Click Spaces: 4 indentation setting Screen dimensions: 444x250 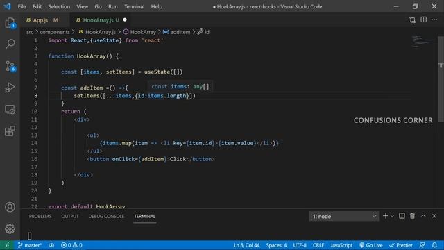pyautogui.click(x=276, y=245)
